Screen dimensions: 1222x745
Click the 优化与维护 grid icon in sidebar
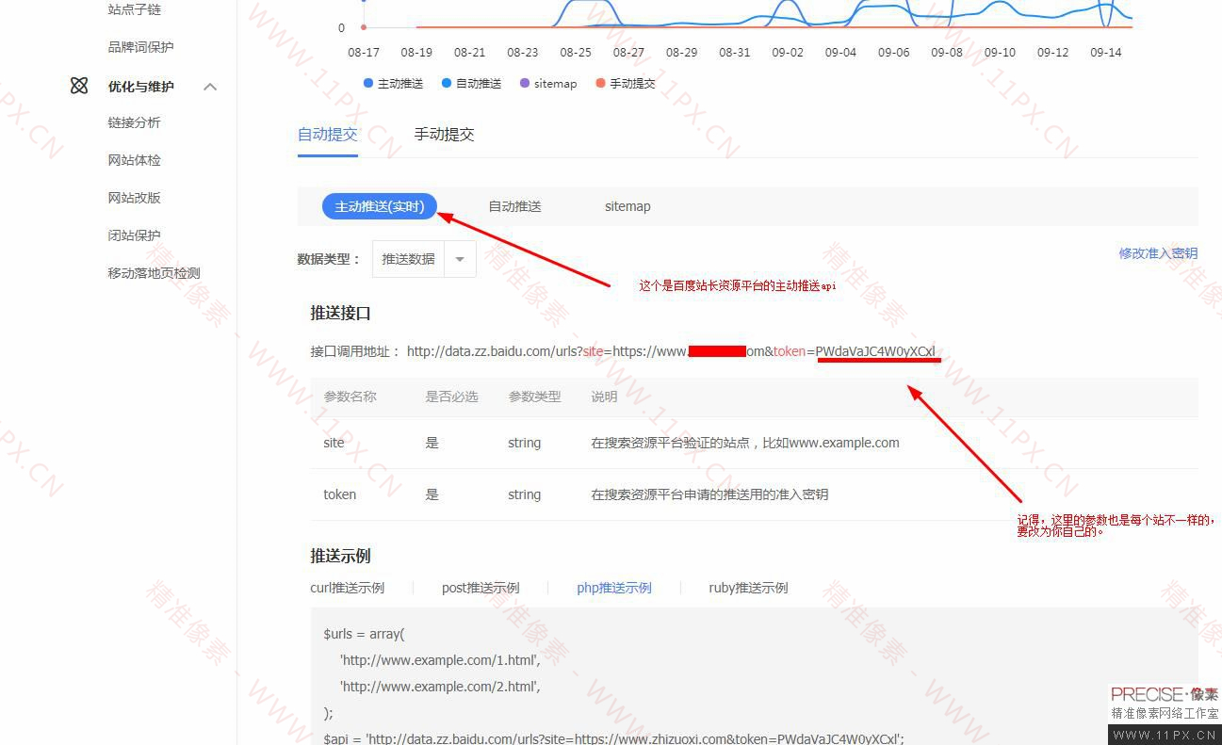pos(79,85)
